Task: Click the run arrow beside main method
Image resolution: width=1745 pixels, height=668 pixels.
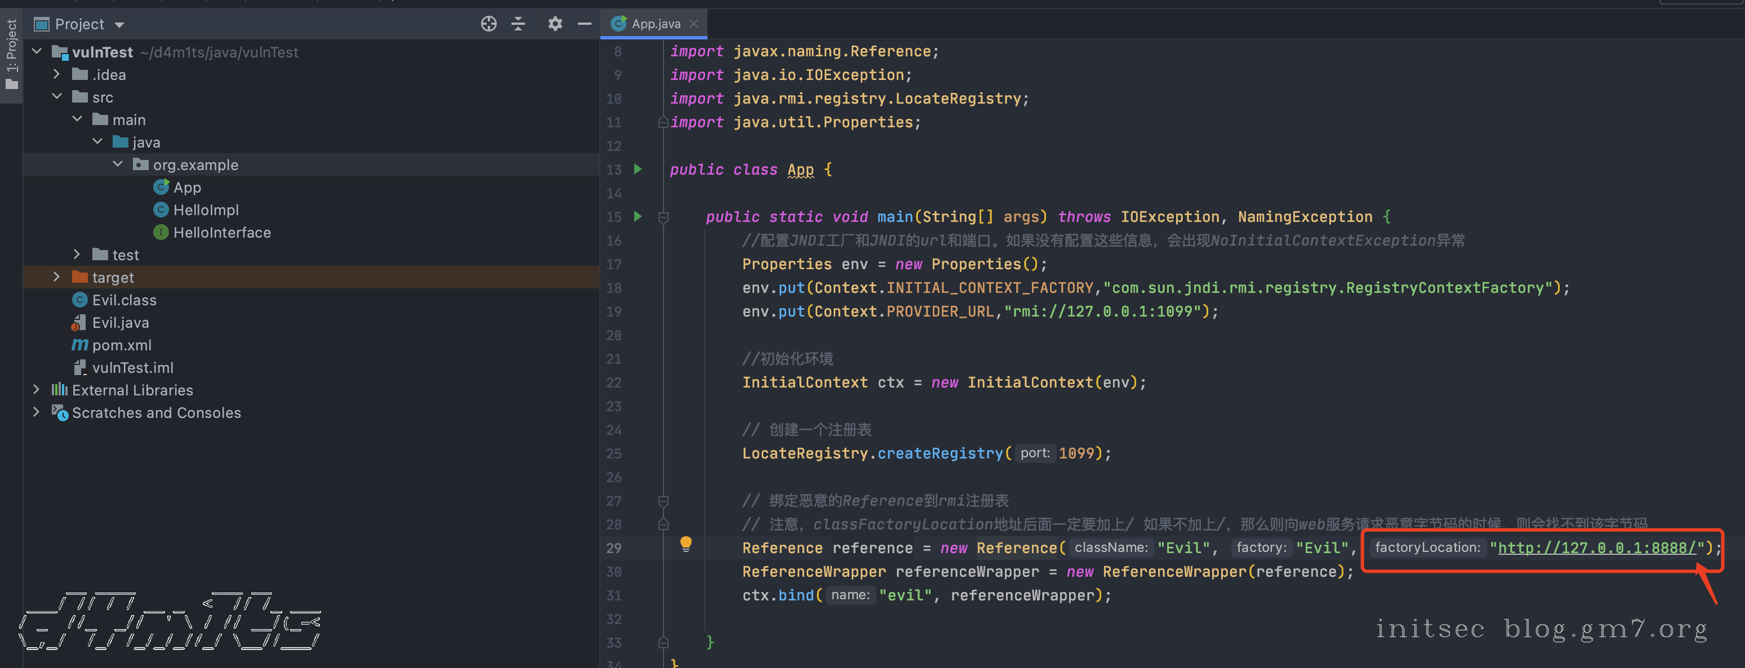Action: [x=638, y=216]
